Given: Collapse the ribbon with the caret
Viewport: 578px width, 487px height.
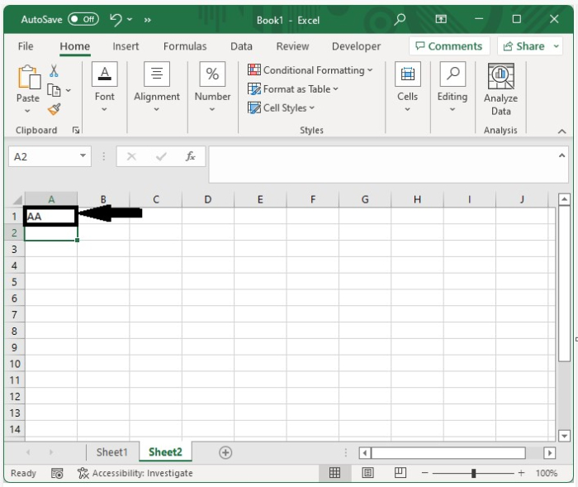Looking at the screenshot, I should 561,131.
